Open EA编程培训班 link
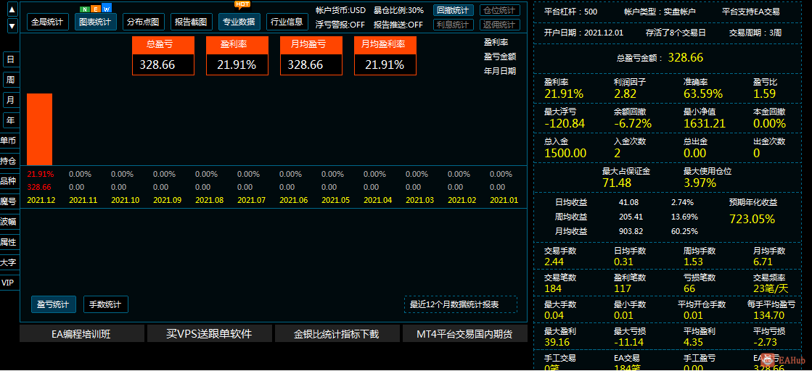The width and height of the screenshot is (812, 371). pos(82,334)
